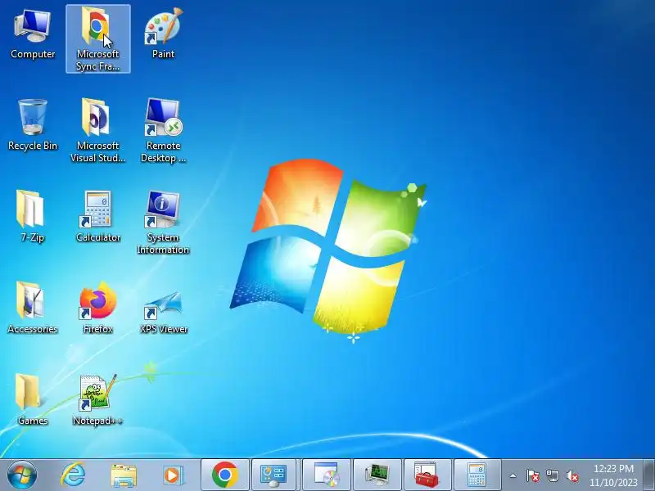Show hidden system tray icons
655x491 pixels.
pos(513,475)
